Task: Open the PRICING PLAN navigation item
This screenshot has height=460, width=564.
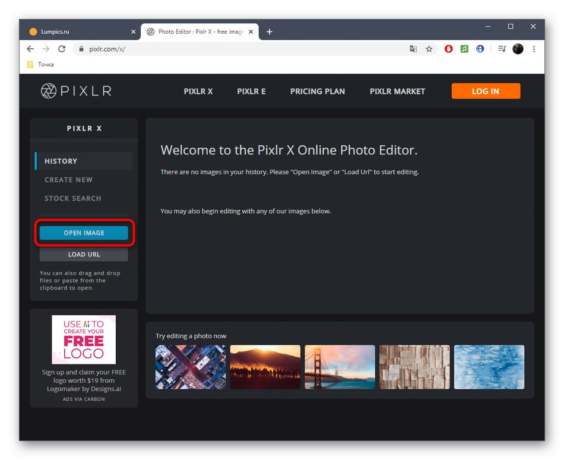Action: click(318, 91)
